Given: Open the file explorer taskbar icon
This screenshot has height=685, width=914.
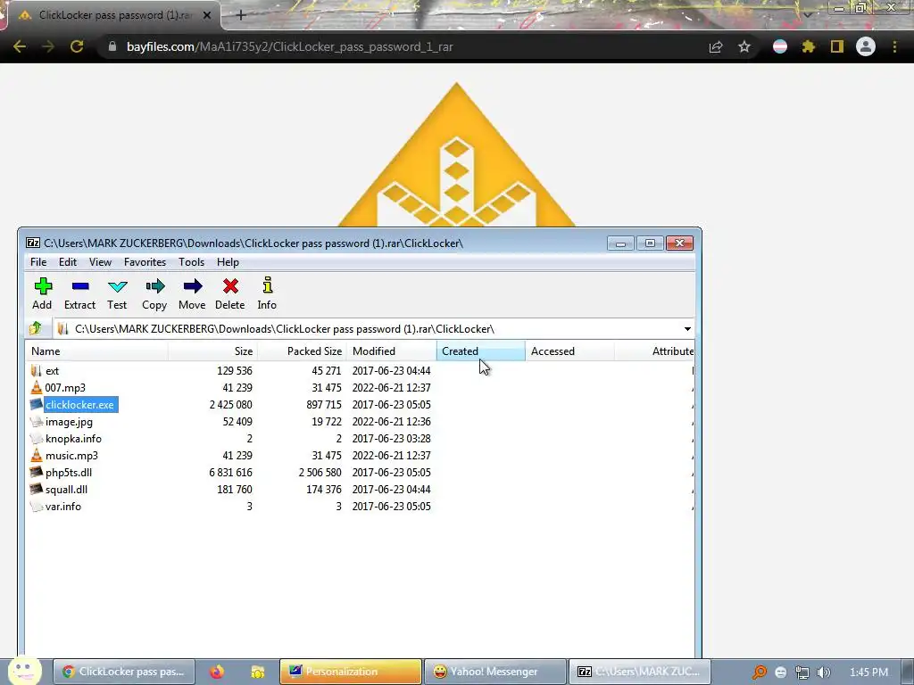Looking at the screenshot, I should click(x=257, y=672).
